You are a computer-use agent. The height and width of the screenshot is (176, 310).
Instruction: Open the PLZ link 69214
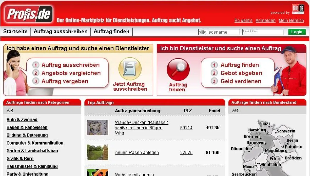(186, 128)
